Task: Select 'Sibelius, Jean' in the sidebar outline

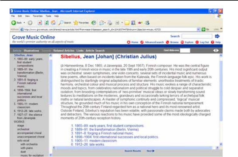Action: coord(23,55)
